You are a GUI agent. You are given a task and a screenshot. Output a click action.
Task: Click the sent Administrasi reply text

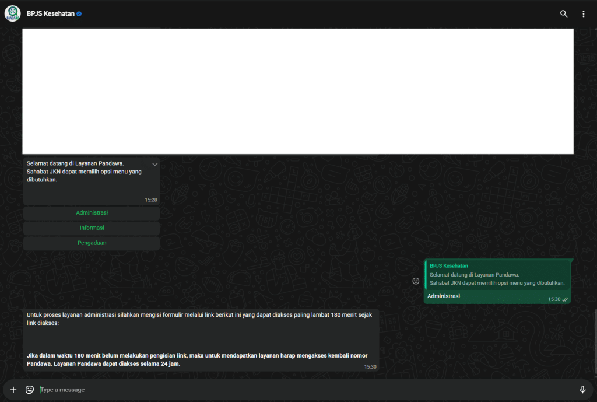[444, 296]
